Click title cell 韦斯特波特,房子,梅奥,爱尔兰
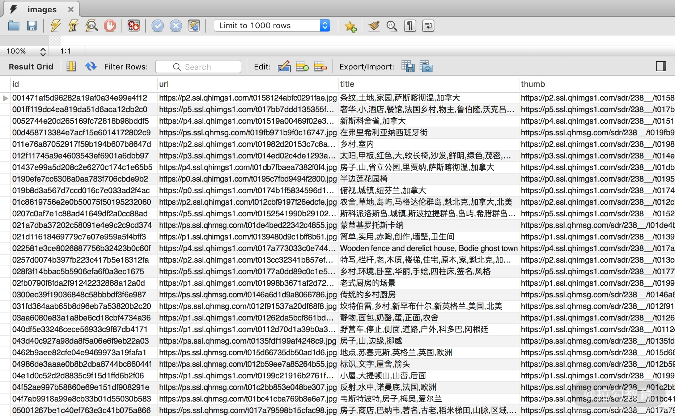675x416 pixels. (x=429, y=399)
